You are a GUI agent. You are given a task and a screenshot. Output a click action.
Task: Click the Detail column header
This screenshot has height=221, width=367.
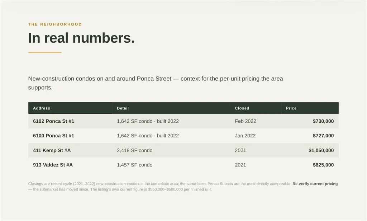click(123, 108)
